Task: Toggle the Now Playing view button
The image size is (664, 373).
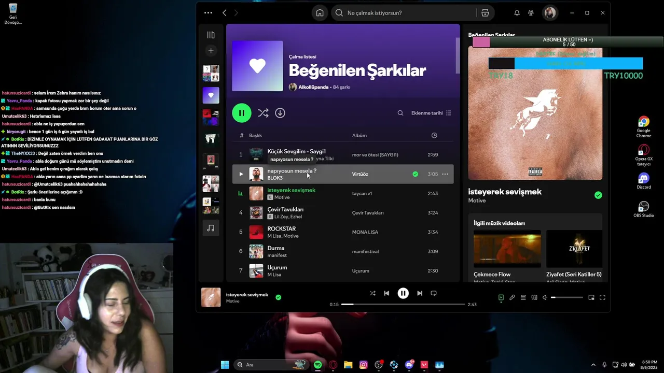Action: [501, 298]
